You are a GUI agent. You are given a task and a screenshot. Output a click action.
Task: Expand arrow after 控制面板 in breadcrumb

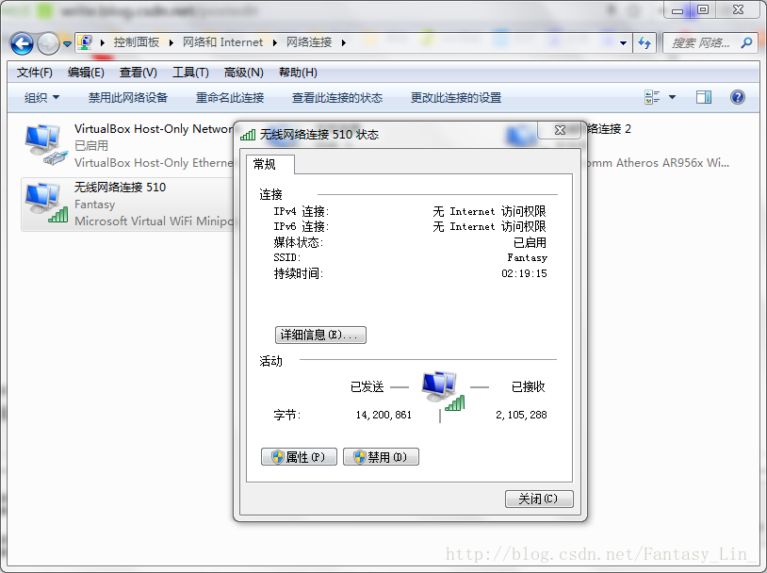click(171, 43)
